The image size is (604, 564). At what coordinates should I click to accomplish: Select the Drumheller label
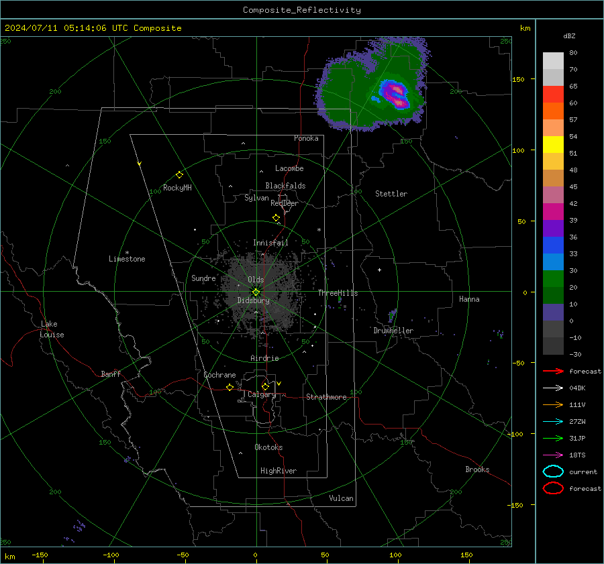393,331
